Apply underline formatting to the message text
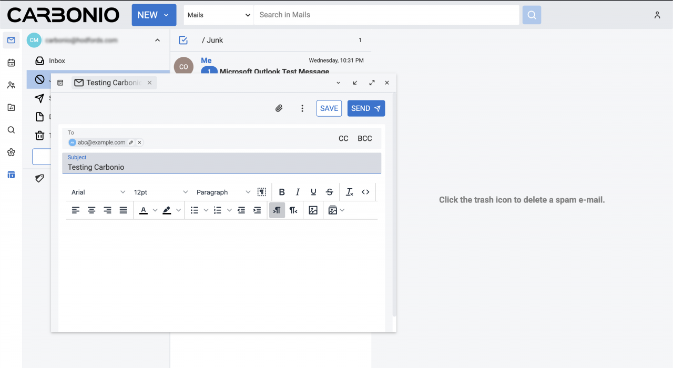The height and width of the screenshot is (368, 673). click(313, 192)
